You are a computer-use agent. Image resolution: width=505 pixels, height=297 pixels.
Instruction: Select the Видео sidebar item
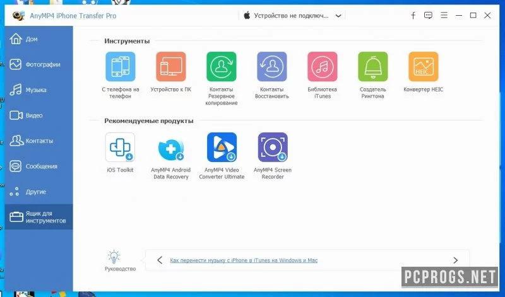point(39,115)
